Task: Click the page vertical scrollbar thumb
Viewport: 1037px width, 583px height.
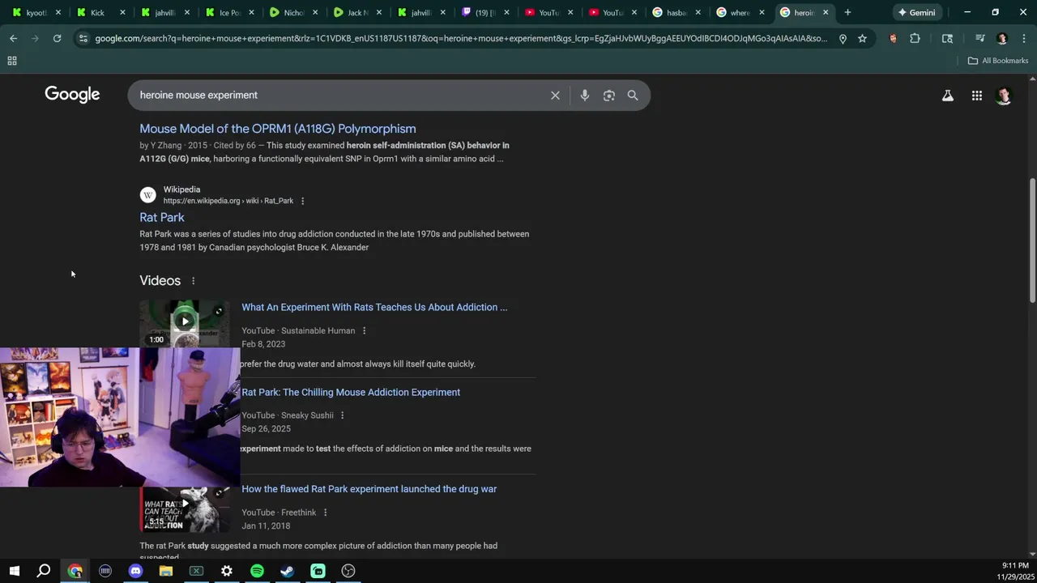Action: point(1032,240)
